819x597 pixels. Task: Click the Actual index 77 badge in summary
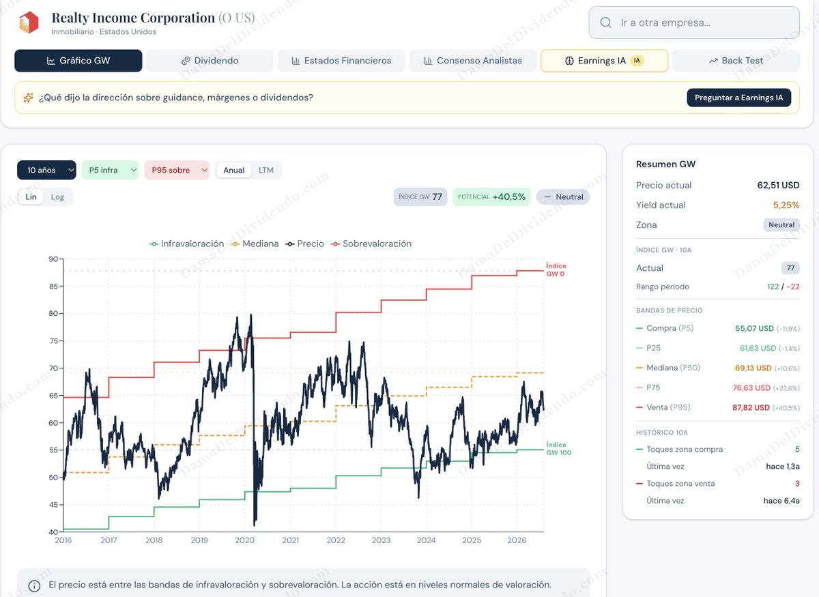790,268
